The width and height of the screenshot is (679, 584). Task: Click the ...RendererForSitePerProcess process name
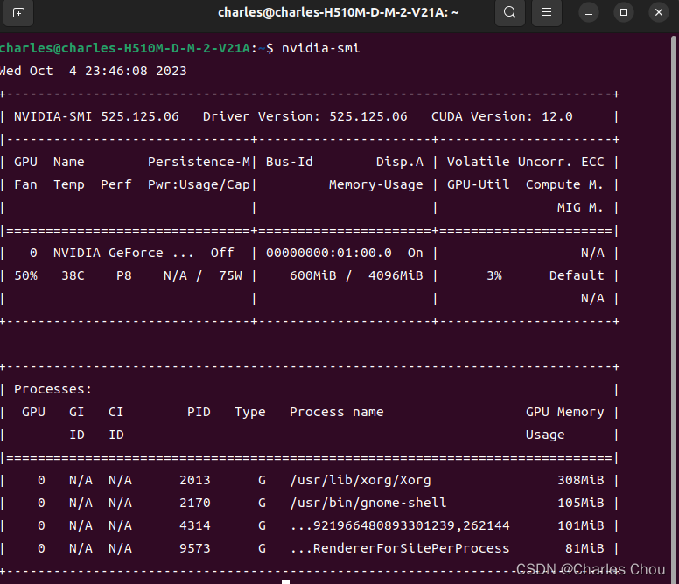click(400, 548)
